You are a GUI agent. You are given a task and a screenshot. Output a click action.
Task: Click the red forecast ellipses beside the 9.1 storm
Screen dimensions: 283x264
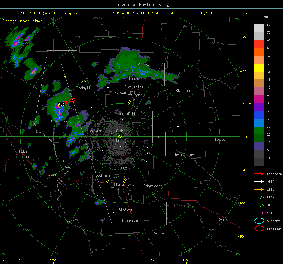click(x=70, y=101)
